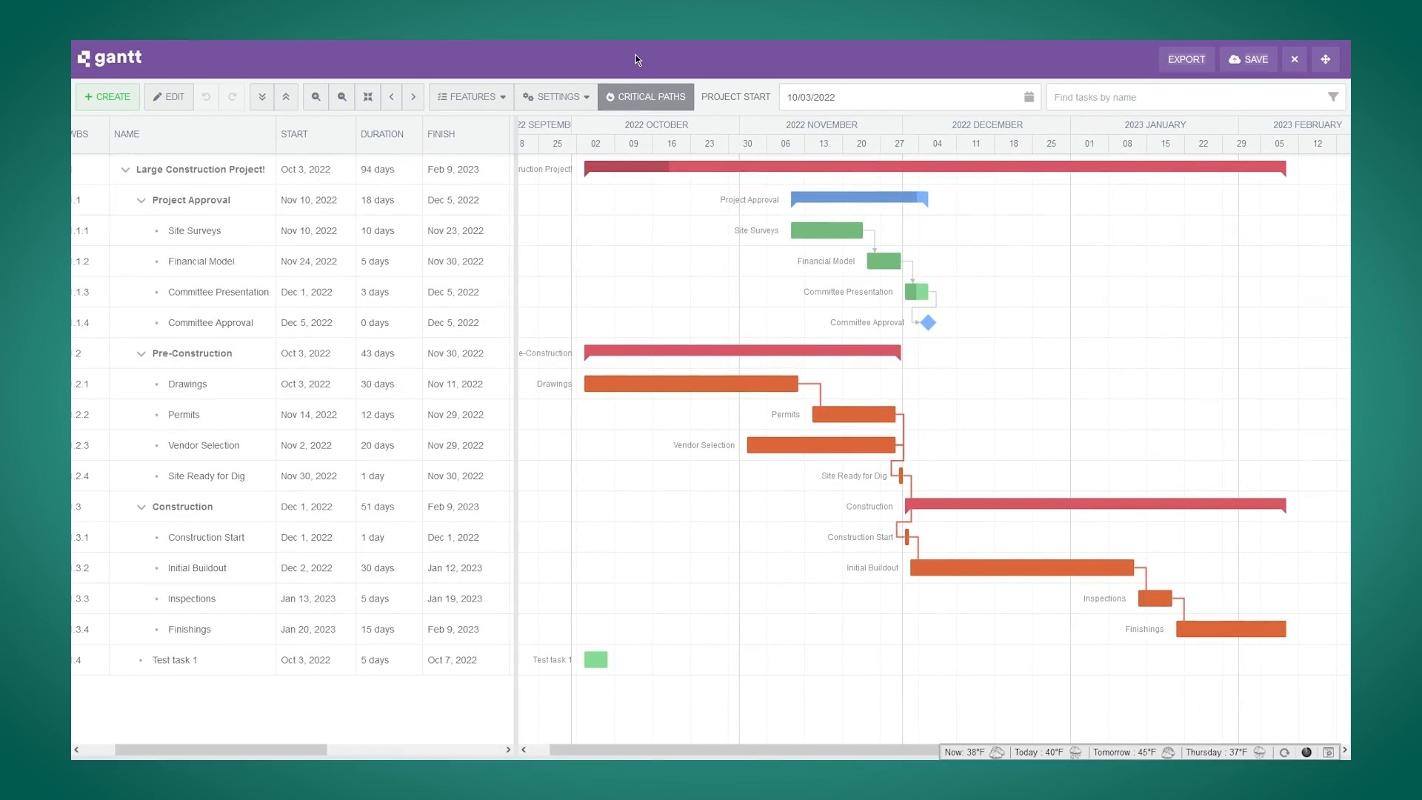Collapse the Project Approval task group
1422x800 pixels.
(140, 200)
